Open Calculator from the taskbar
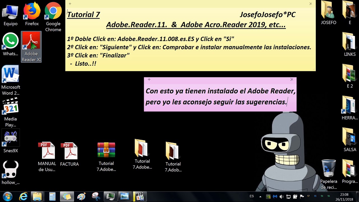Screen dimensions: 359x202 pyautogui.click(x=52, y=196)
